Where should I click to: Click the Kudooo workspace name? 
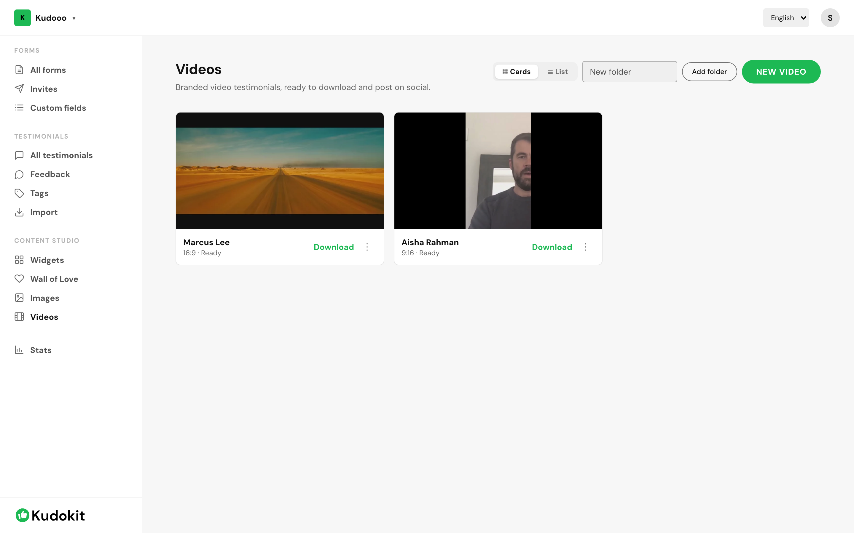(x=51, y=18)
